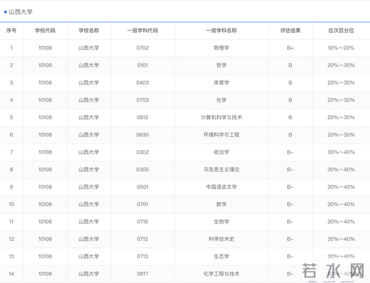Select the 哲学 subject cell
This screenshot has height=283, width=370.
(221, 65)
